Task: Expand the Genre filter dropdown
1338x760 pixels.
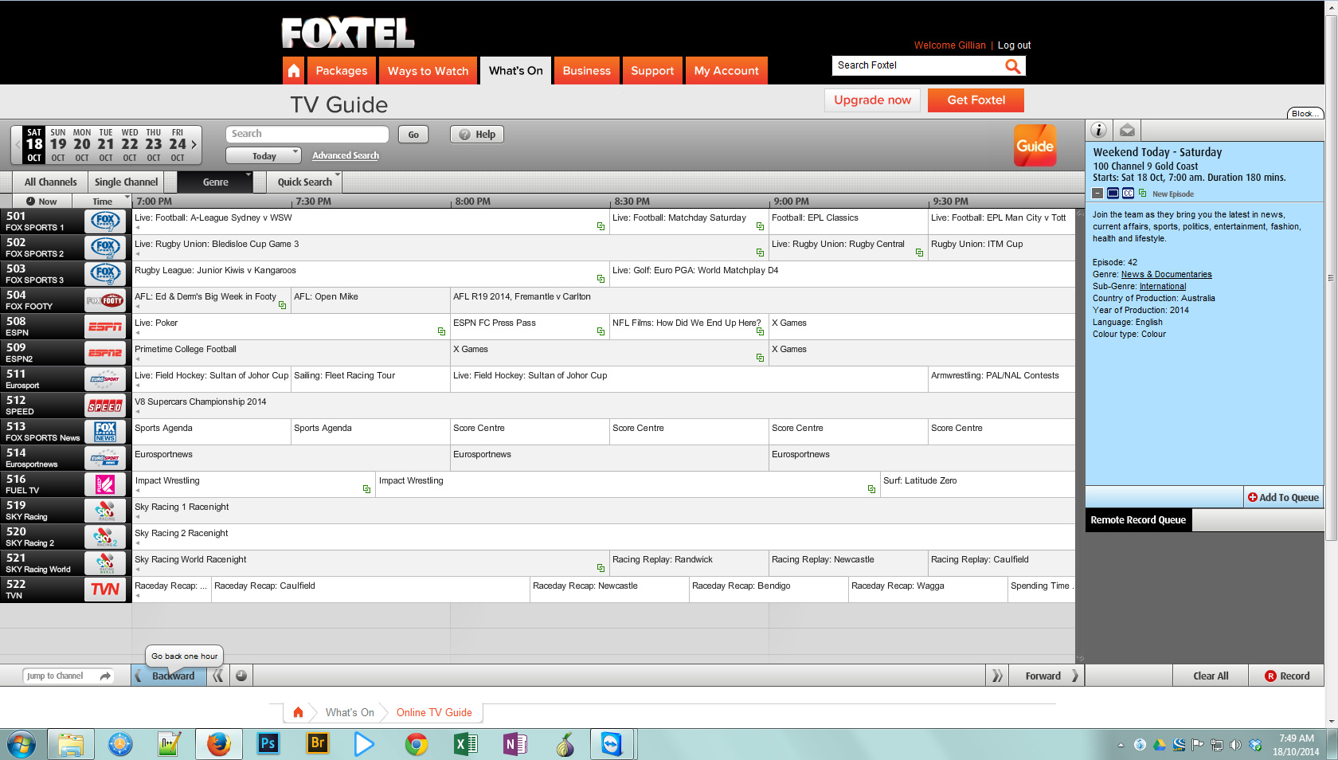Action: [x=215, y=182]
